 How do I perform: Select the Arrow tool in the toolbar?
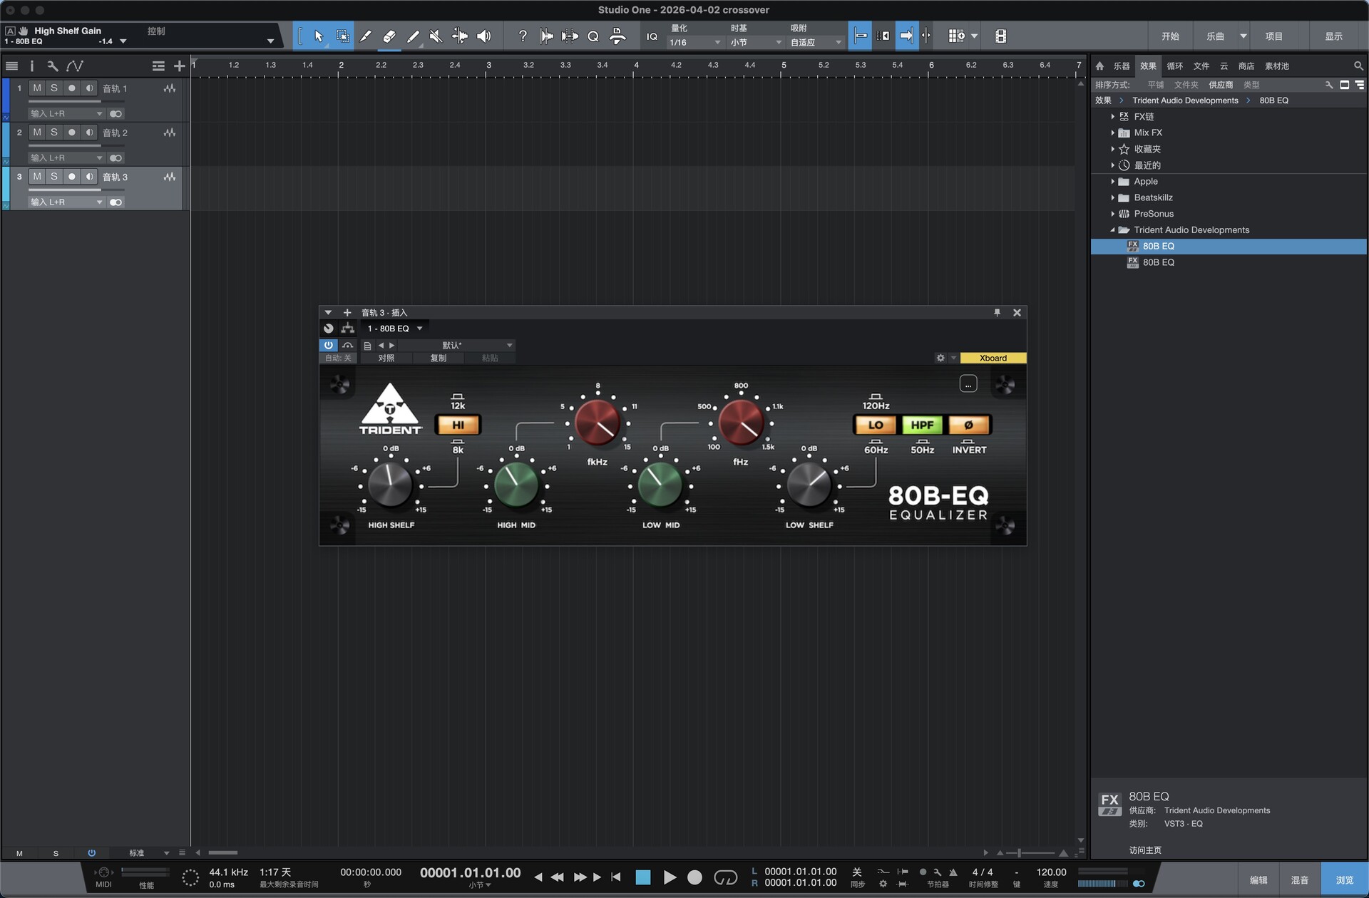pos(319,36)
